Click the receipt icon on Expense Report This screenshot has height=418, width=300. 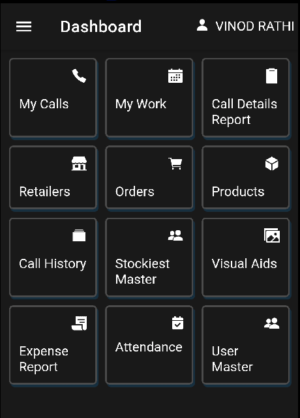(79, 323)
